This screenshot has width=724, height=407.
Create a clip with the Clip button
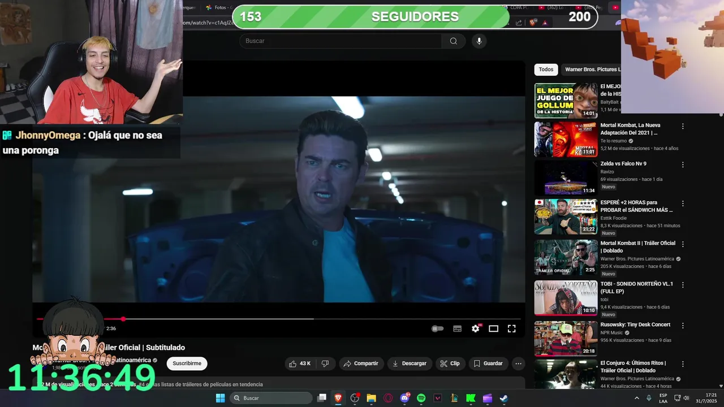pos(450,363)
